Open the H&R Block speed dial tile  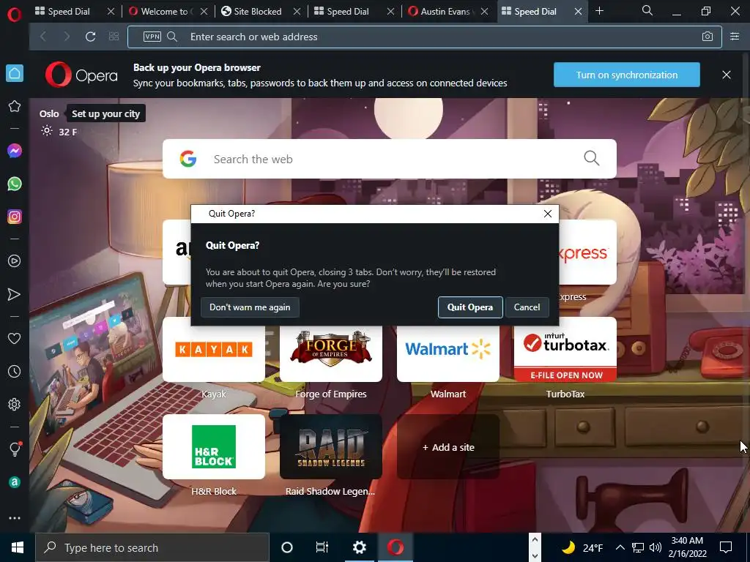[214, 447]
